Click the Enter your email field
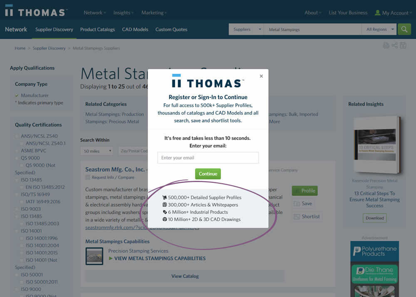Image resolution: width=416 pixels, height=297 pixels. click(x=208, y=158)
